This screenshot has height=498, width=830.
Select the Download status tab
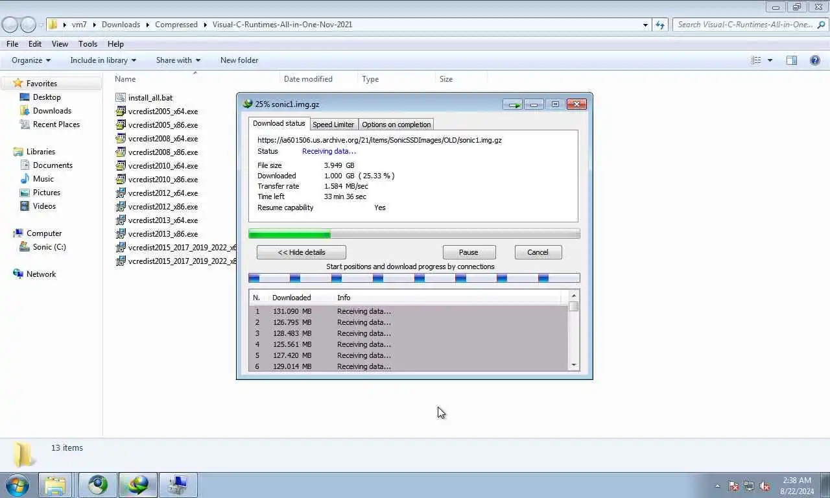(279, 123)
